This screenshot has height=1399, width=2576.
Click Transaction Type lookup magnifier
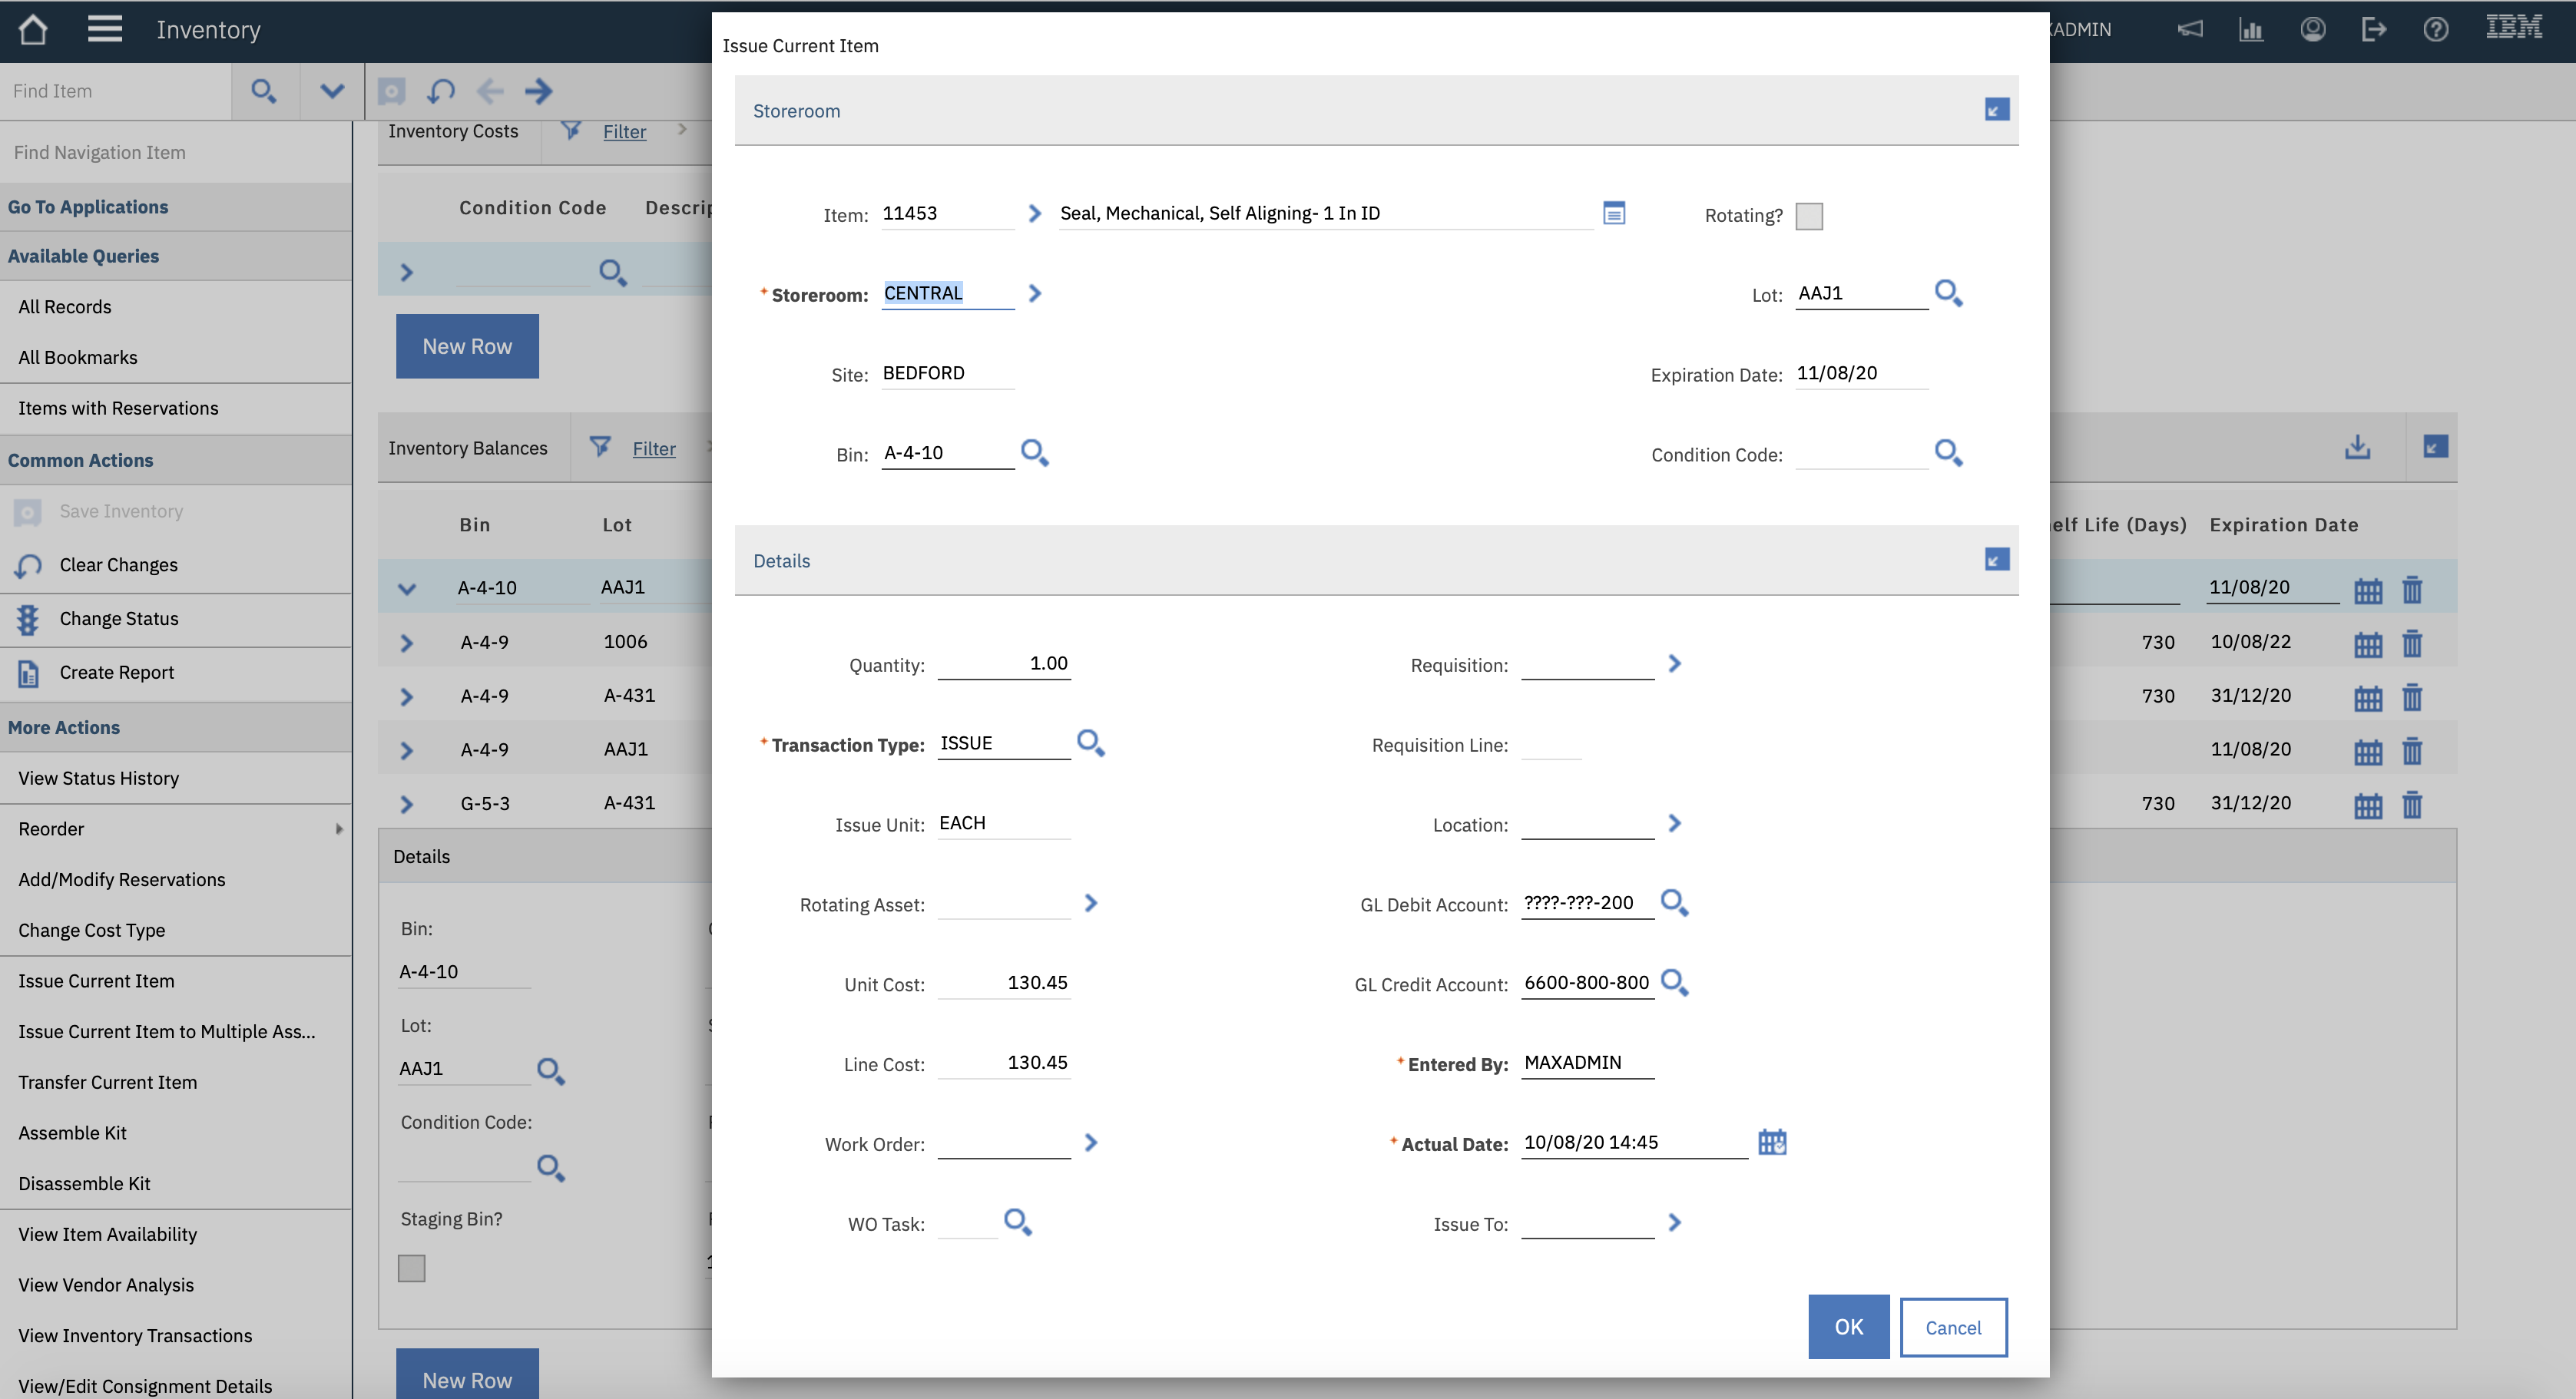1090,743
